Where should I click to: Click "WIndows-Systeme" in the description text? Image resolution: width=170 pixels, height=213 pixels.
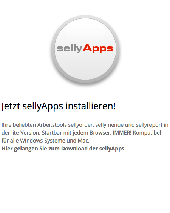(x=43, y=141)
